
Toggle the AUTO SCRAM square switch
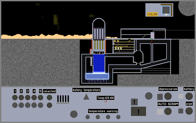pyautogui.click(x=160, y=111)
